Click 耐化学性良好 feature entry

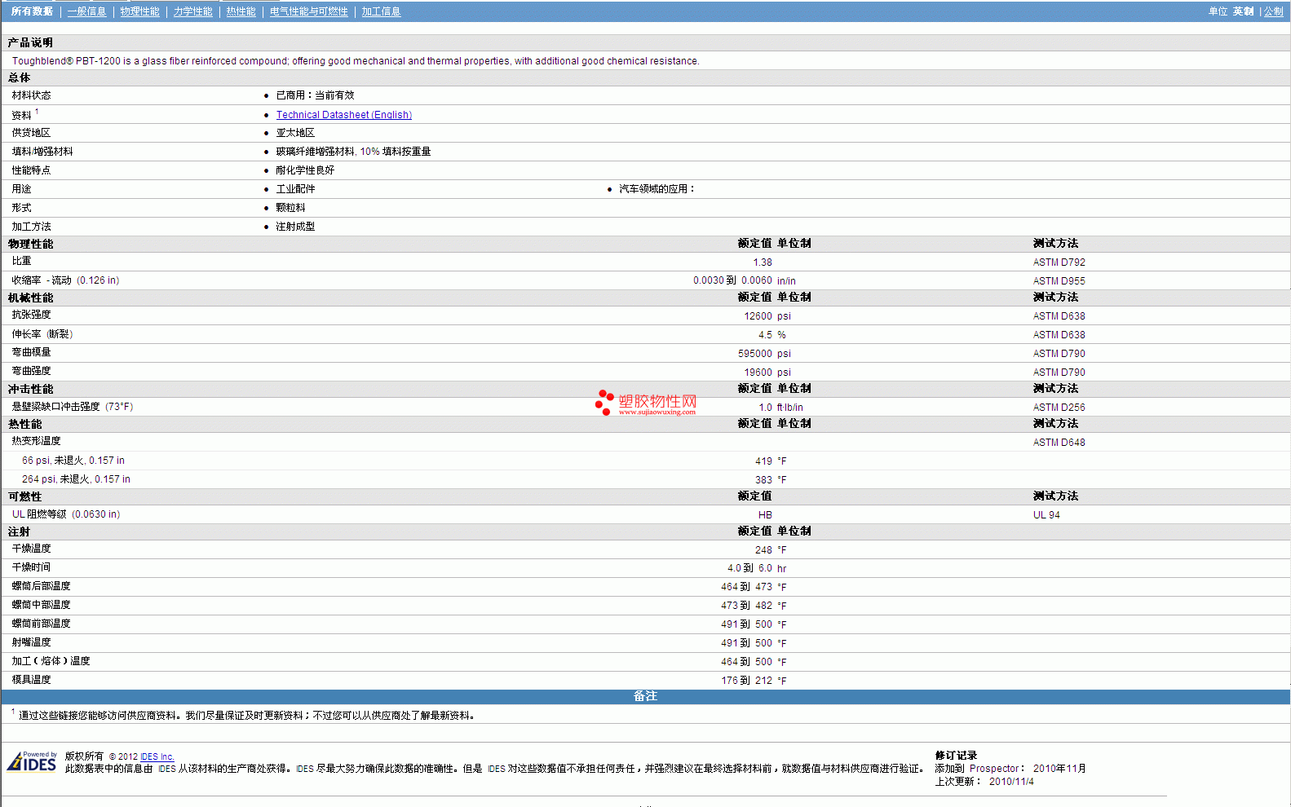305,170
